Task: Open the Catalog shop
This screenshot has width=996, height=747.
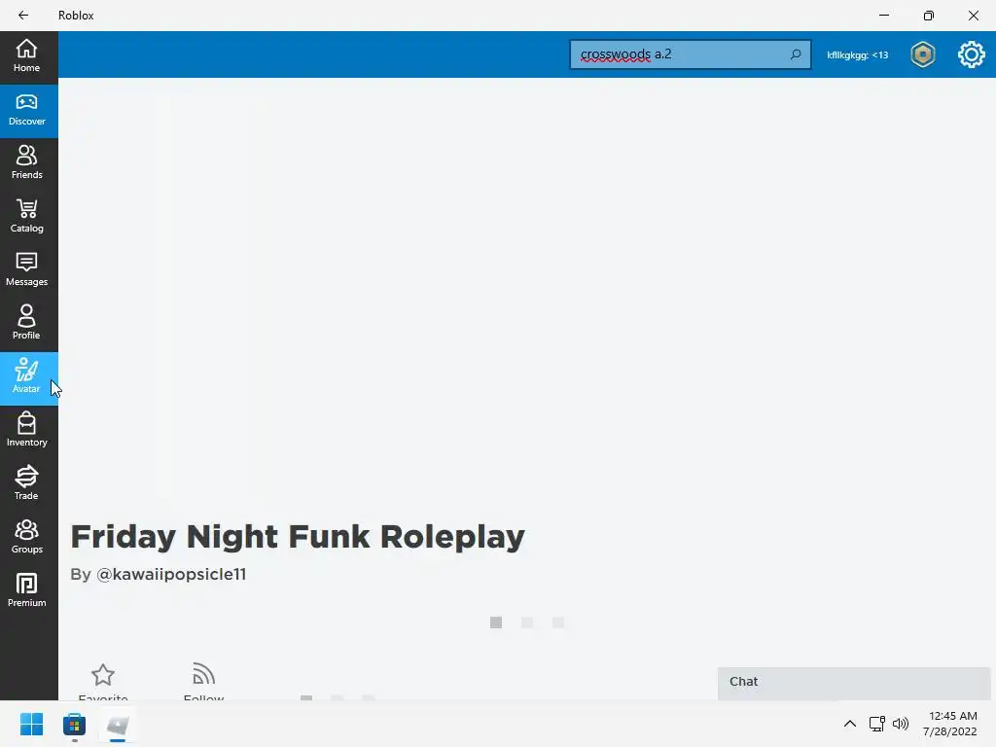Action: pos(26,217)
